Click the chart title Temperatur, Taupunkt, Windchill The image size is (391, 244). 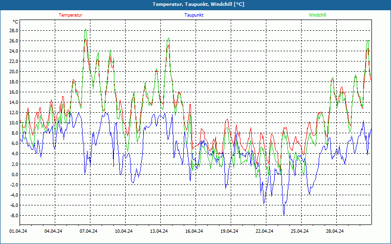click(198, 4)
